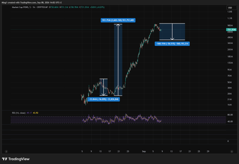The image size is (239, 164).
Task: Click the 265M price axis label
Action: 230,50
